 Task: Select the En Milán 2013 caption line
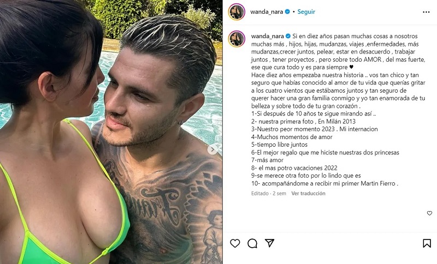click(303, 121)
